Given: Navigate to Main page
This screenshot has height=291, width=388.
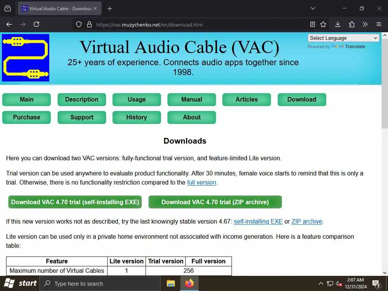Looking at the screenshot, I should pyautogui.click(x=27, y=100).
